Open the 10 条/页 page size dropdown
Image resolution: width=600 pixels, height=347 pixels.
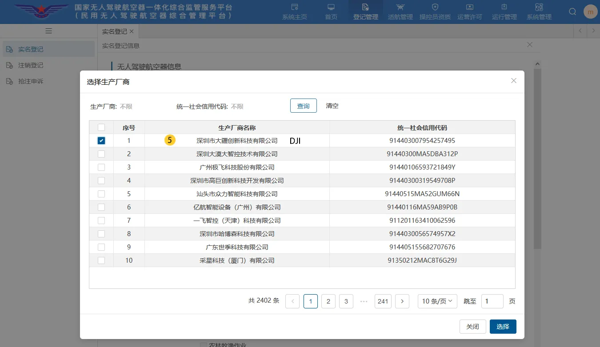pos(437,301)
